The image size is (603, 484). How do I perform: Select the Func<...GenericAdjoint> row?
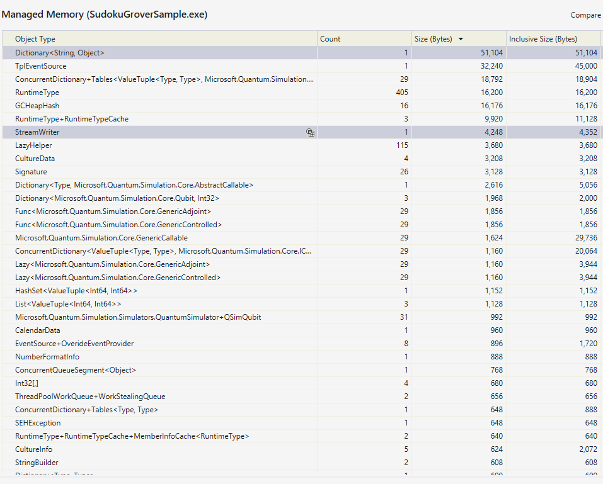point(301,211)
